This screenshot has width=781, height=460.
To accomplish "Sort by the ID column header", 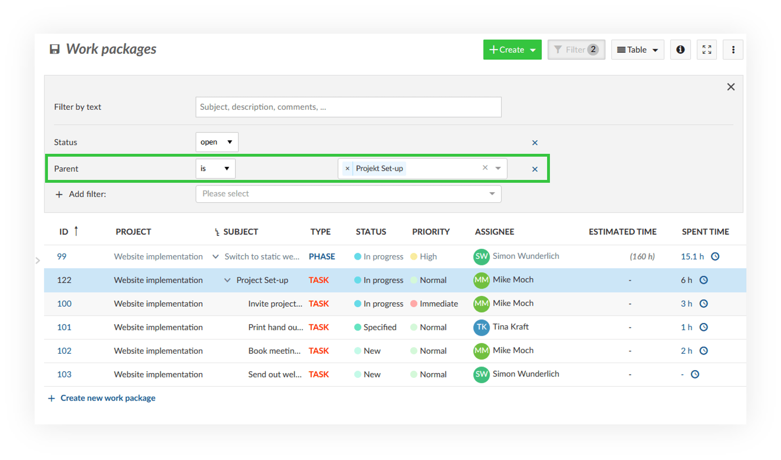I will [64, 232].
